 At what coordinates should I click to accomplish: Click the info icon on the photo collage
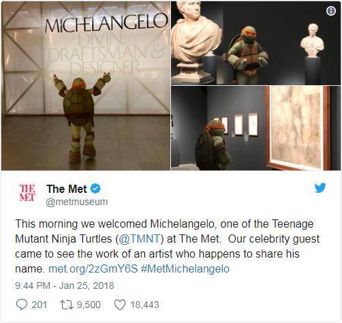pyautogui.click(x=331, y=11)
